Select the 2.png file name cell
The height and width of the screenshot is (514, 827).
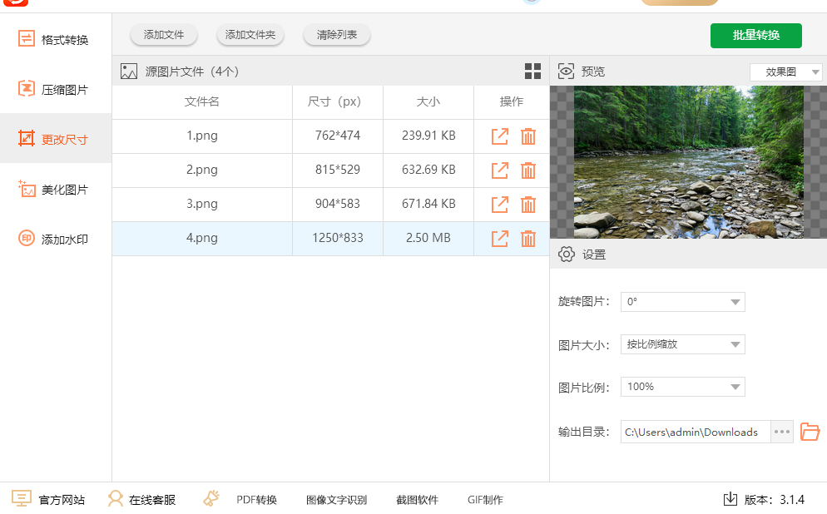tap(202, 171)
